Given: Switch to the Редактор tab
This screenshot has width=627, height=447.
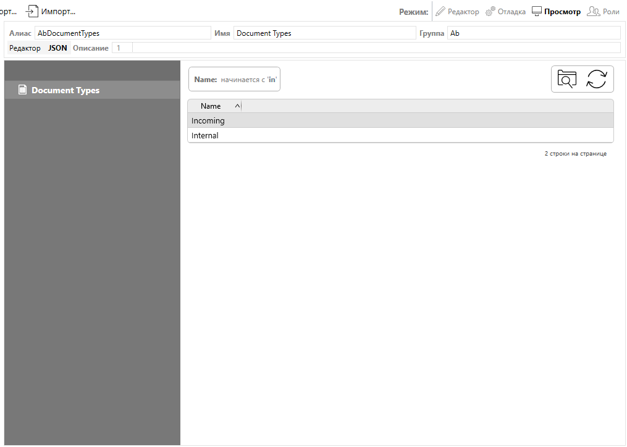Looking at the screenshot, I should click(25, 48).
